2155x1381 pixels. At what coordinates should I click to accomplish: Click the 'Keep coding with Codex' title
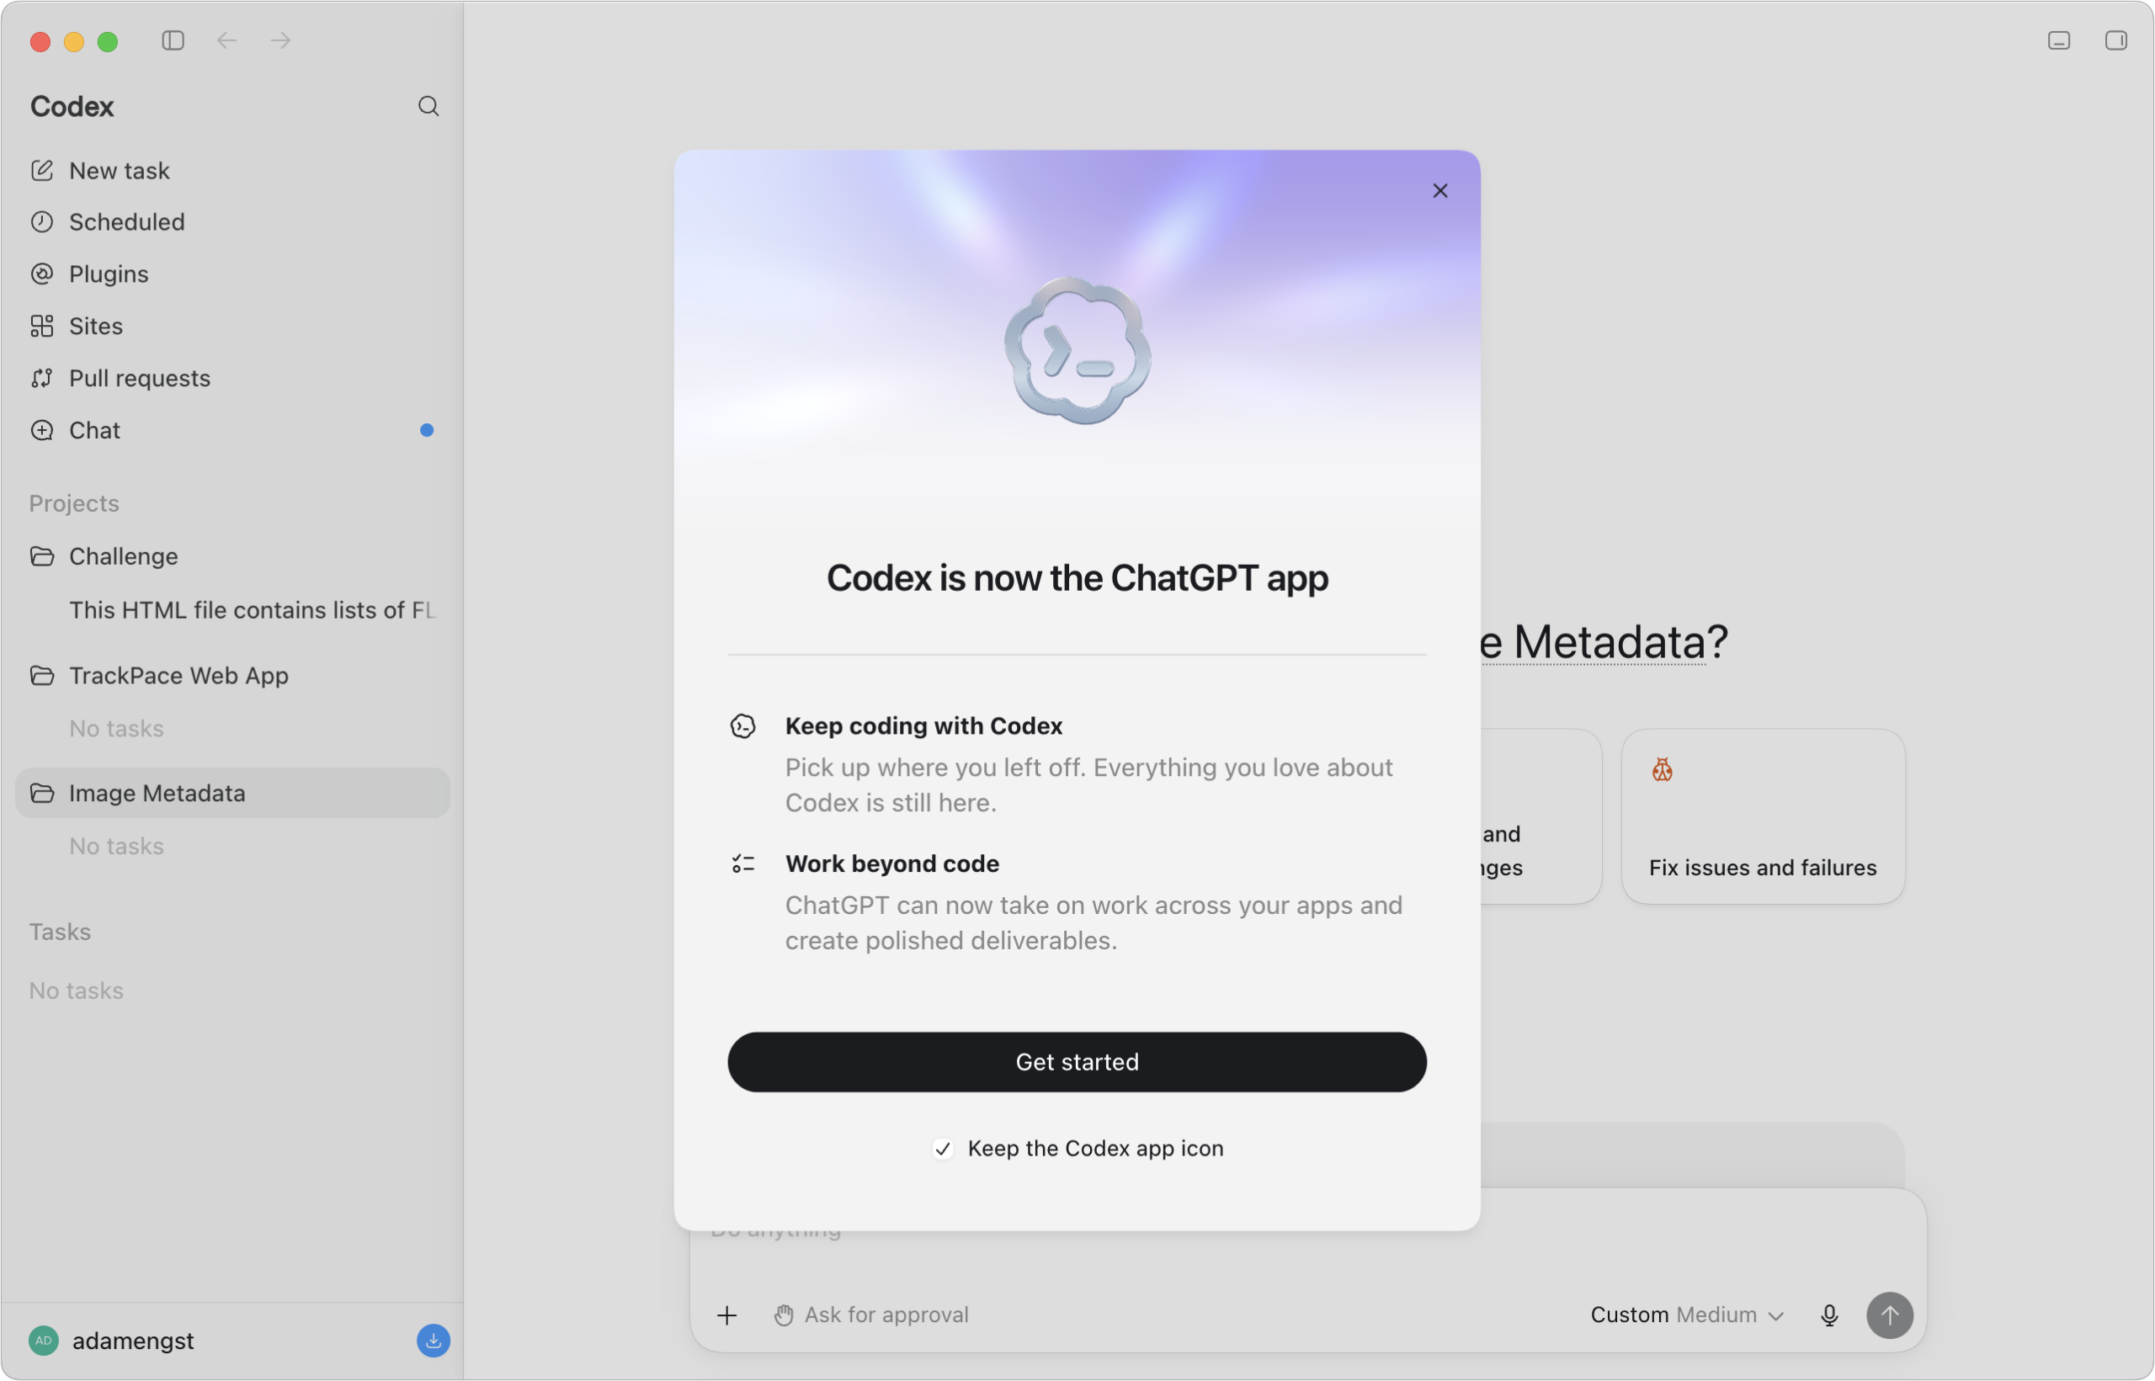(923, 725)
